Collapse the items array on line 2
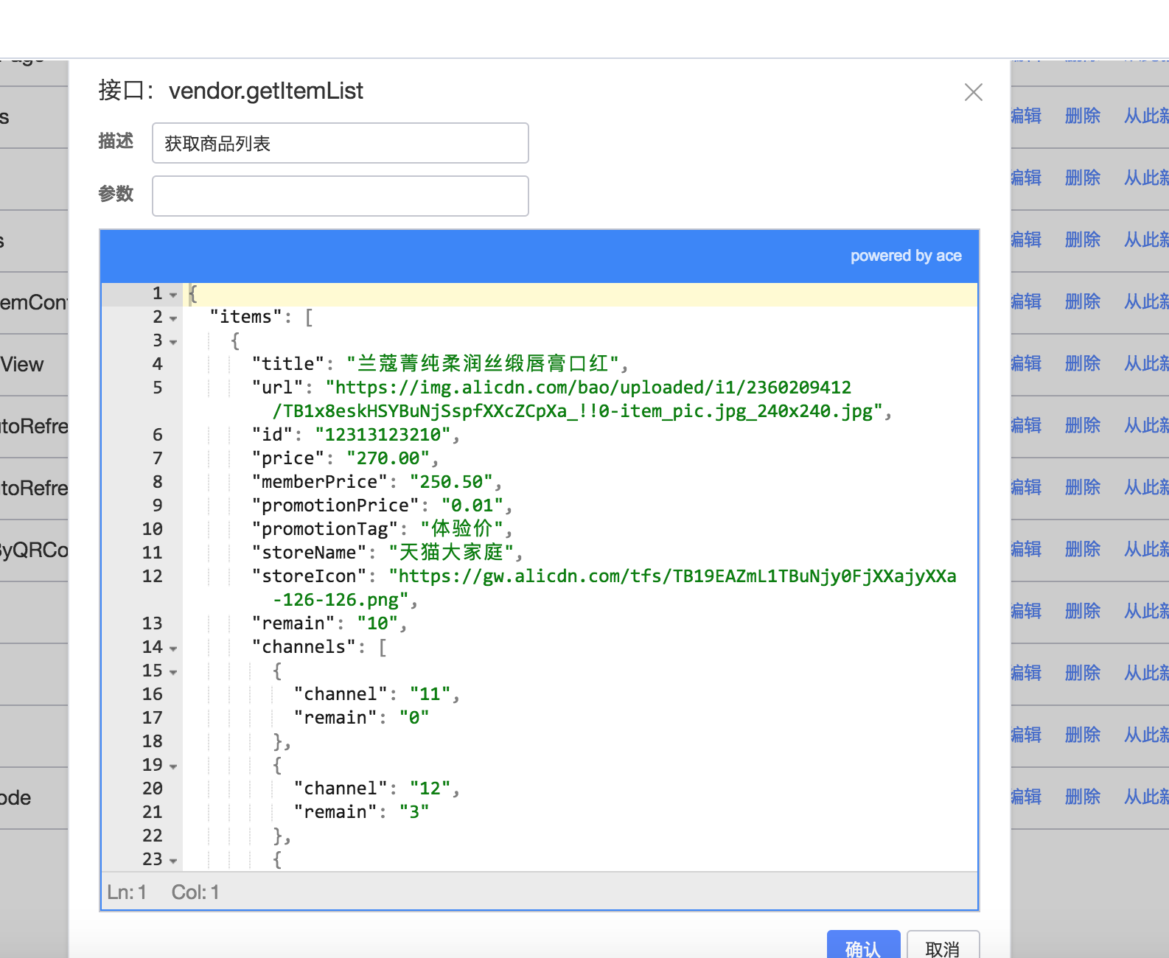 point(173,318)
